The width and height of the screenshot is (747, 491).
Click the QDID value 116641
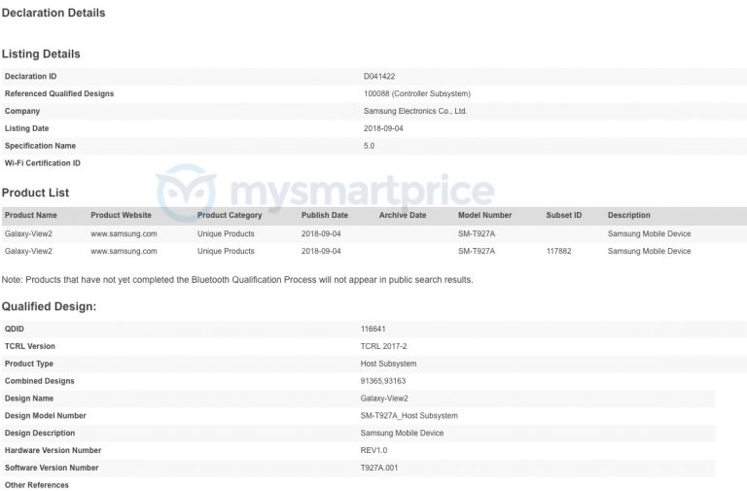pos(373,330)
